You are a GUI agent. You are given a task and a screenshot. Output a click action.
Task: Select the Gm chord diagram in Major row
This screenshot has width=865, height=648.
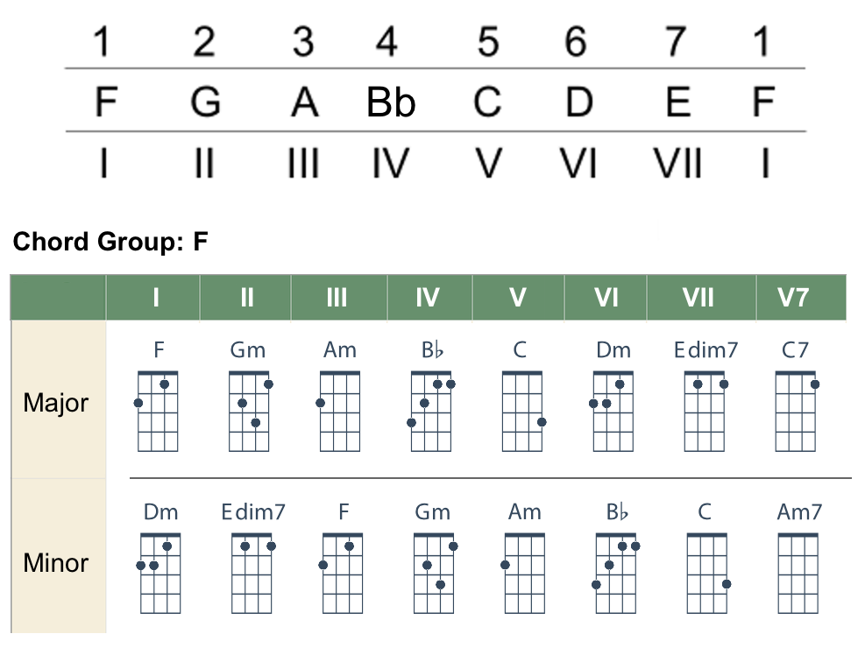250,411
